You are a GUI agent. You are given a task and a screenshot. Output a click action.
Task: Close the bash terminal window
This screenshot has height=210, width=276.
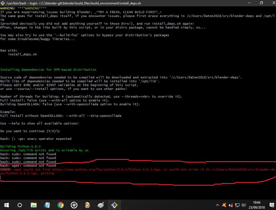click(274, 3)
